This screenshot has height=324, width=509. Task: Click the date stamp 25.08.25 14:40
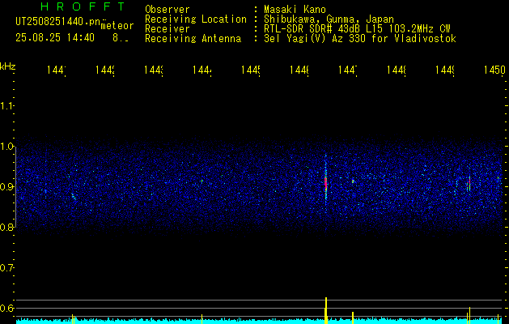[x=55, y=38]
